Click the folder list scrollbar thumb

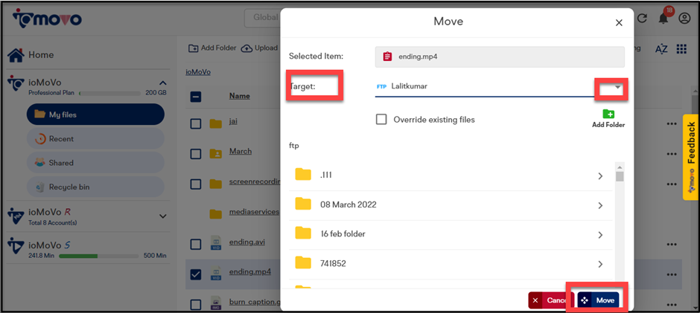click(x=620, y=176)
